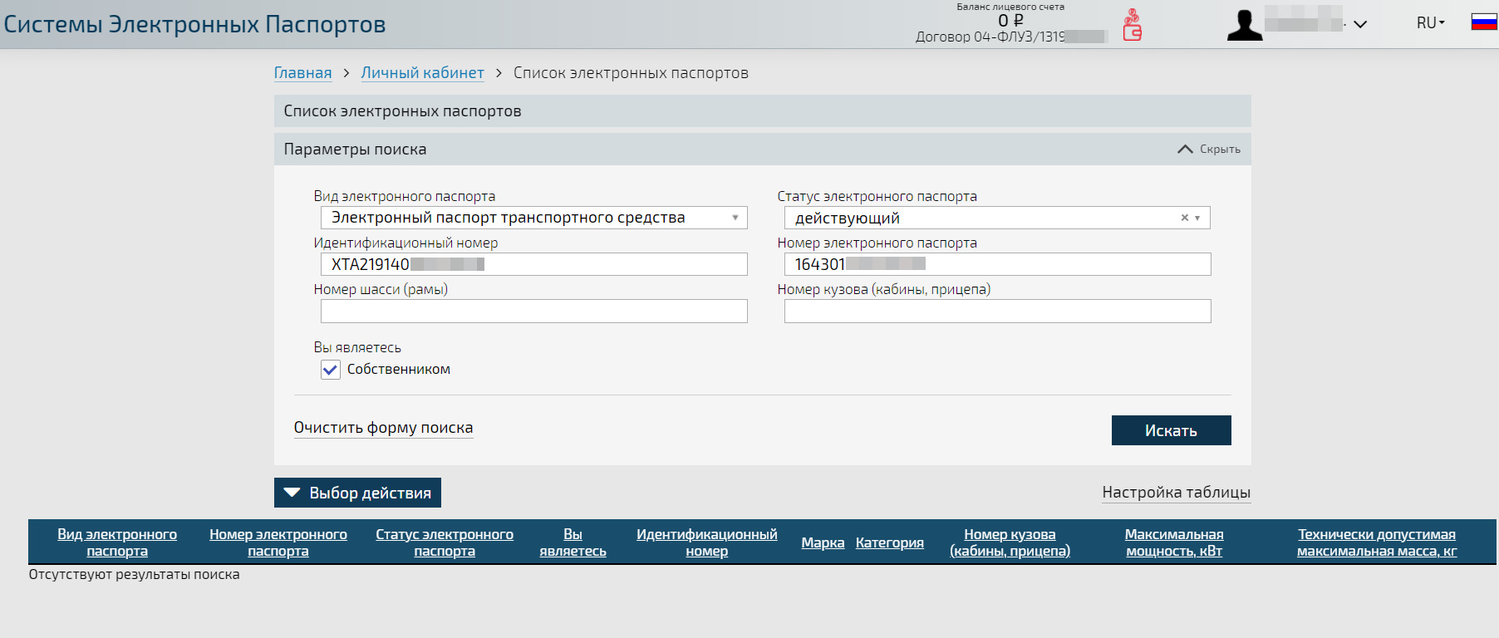Click the Номер электронного паспорта input field
Screen dimensions: 1499x638
997,264
